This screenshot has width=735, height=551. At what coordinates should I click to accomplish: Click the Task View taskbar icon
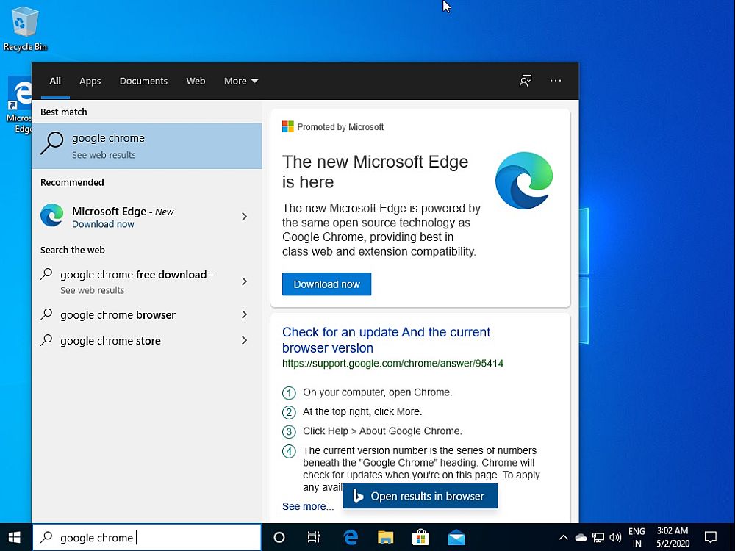pyautogui.click(x=314, y=537)
